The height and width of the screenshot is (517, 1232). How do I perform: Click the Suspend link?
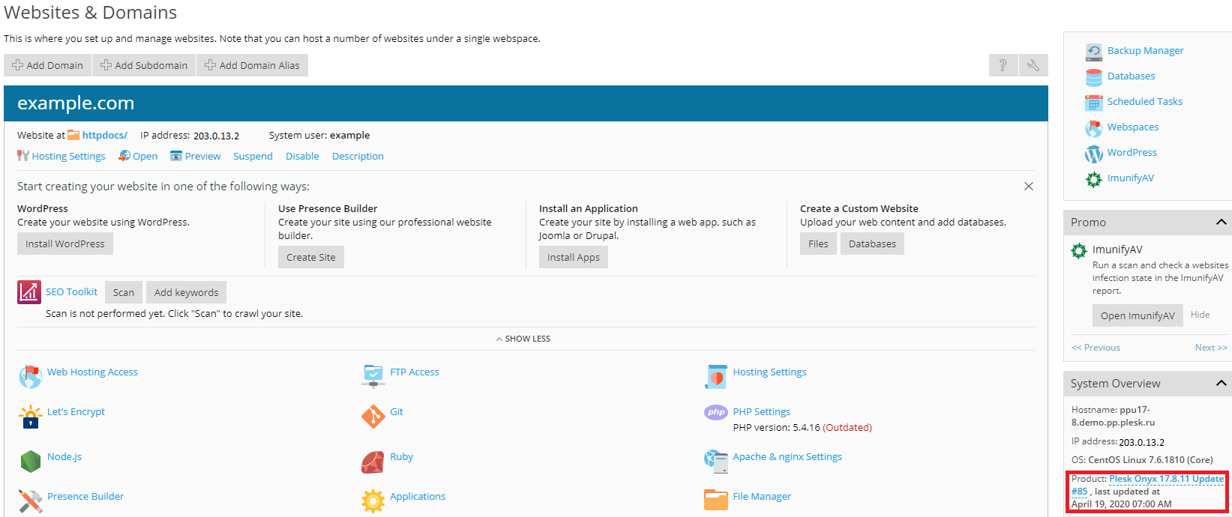coord(253,157)
